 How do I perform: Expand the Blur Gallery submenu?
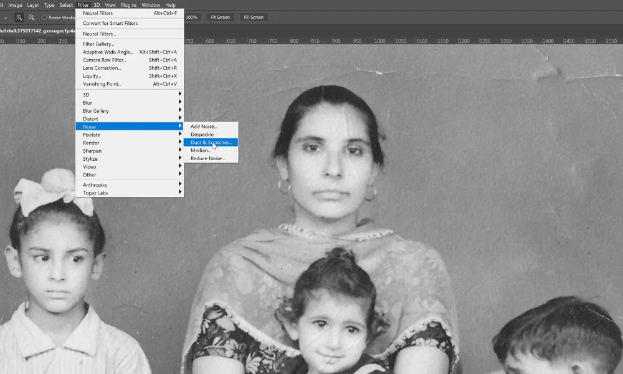click(x=130, y=111)
